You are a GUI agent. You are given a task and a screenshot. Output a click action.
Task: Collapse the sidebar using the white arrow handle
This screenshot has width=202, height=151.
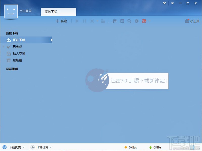[x=52, y=40]
